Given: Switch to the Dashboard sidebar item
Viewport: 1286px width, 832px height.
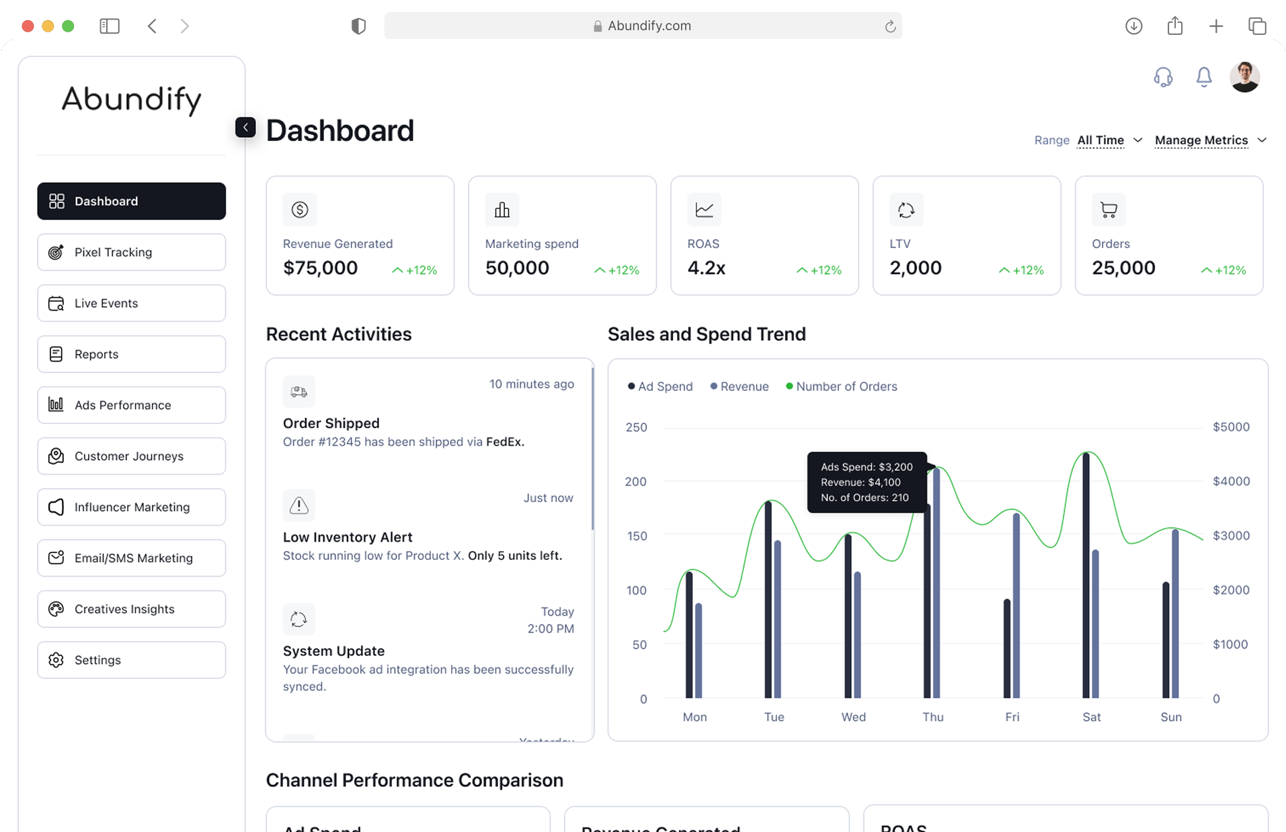Looking at the screenshot, I should pyautogui.click(x=106, y=201).
